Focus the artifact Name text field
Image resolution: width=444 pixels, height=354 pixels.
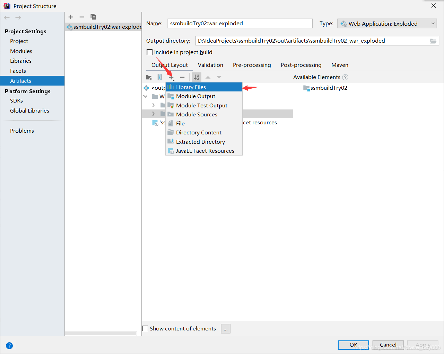coord(240,24)
